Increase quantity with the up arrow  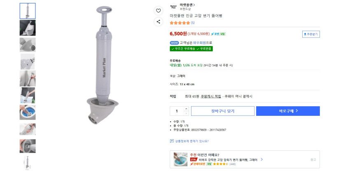[186, 109]
